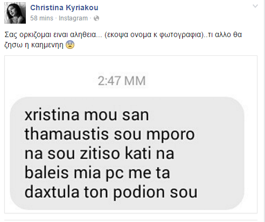Expand the post options chevron
The image size is (265, 222).
[x=255, y=6]
